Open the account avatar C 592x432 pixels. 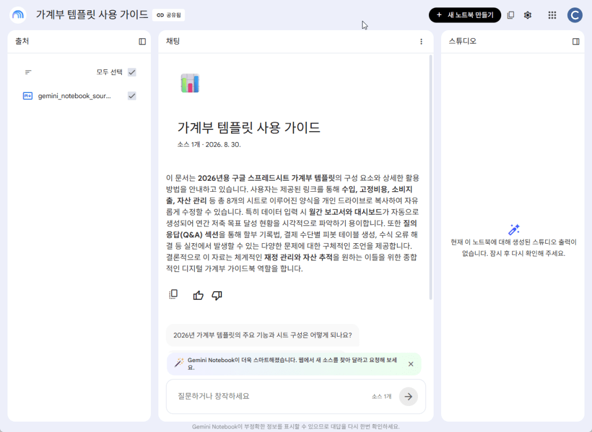(x=575, y=15)
